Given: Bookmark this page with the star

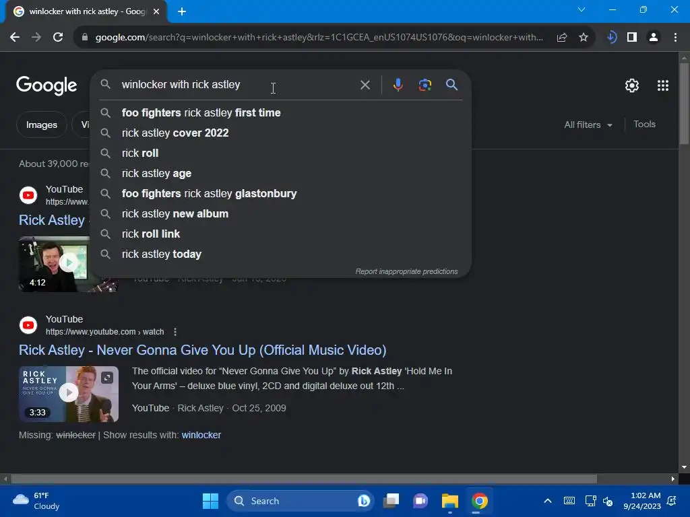Looking at the screenshot, I should click(x=584, y=38).
